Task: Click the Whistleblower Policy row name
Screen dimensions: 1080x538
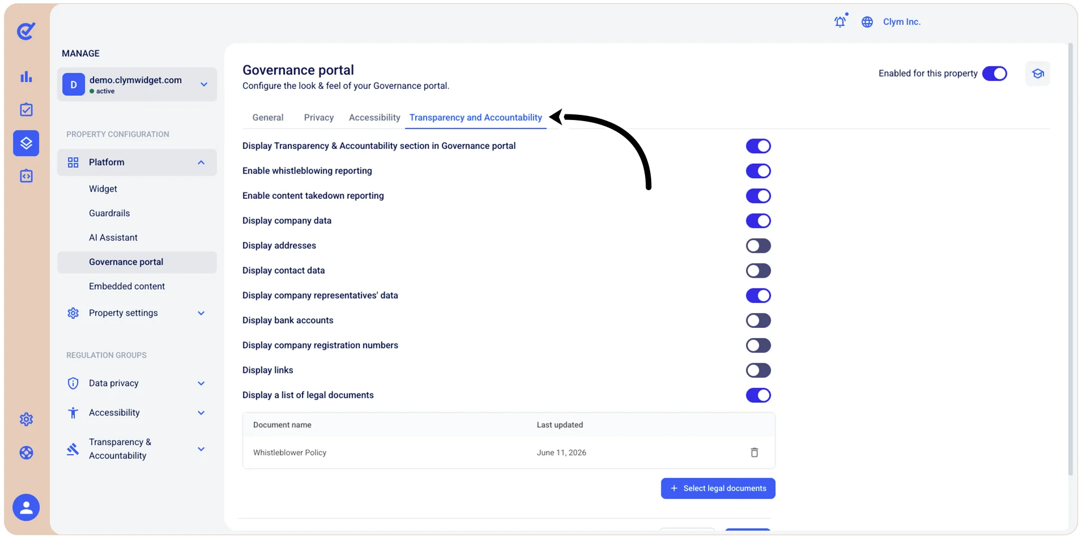Action: pos(290,453)
